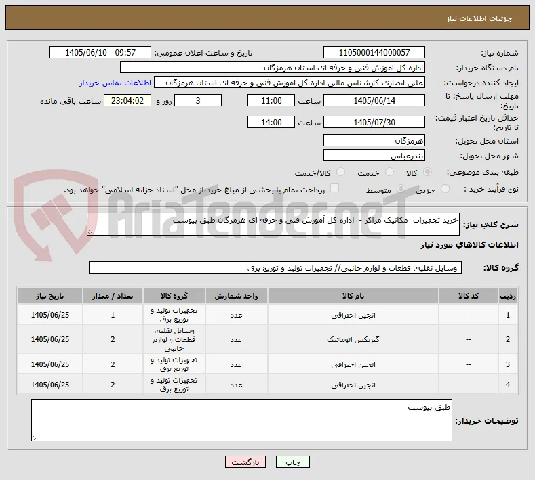Click انجین احتراقی in row 1
This screenshot has height=480, width=535.
point(353,315)
